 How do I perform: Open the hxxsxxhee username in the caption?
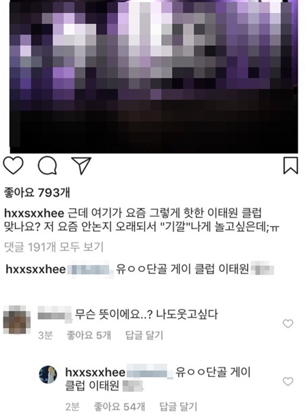pyautogui.click(x=34, y=213)
